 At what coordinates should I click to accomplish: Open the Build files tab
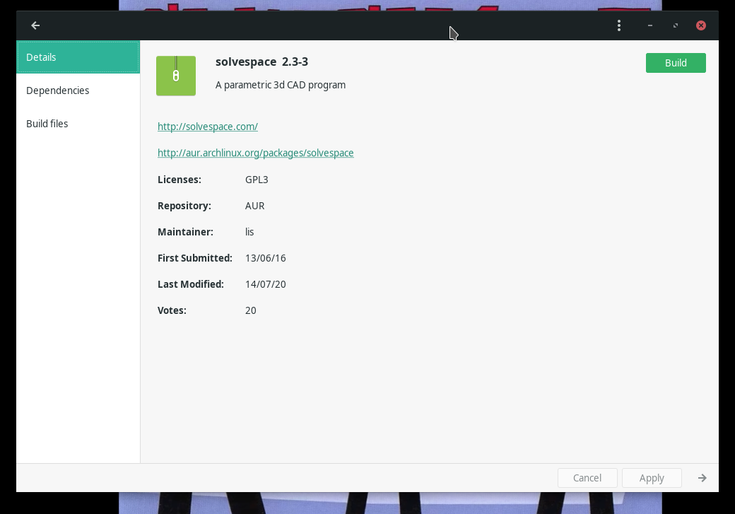pos(78,124)
